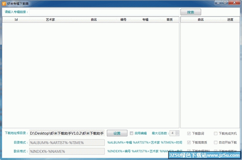
Task: Click the 音质 column header
Action: pyautogui.click(x=169, y=20)
